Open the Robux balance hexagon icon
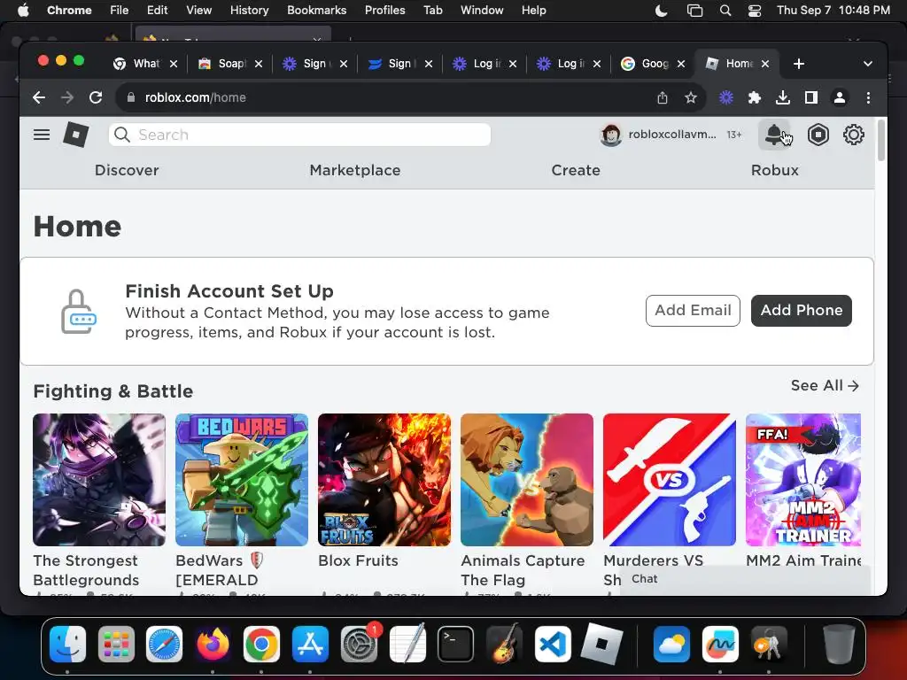 818,135
